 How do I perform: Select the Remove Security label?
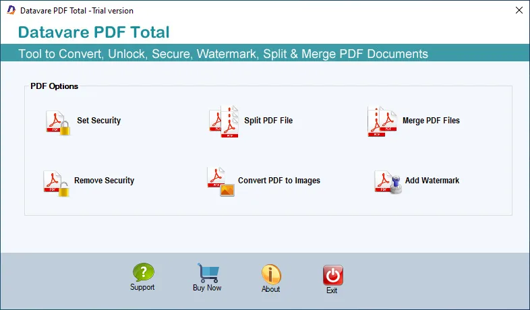pyautogui.click(x=104, y=181)
